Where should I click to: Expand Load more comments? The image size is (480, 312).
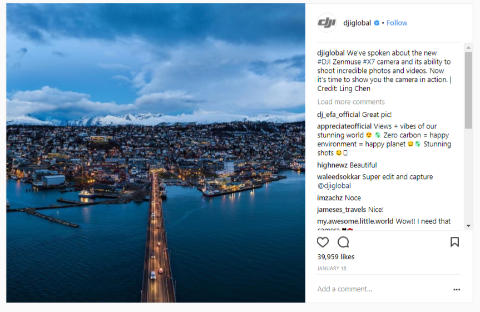(x=351, y=102)
